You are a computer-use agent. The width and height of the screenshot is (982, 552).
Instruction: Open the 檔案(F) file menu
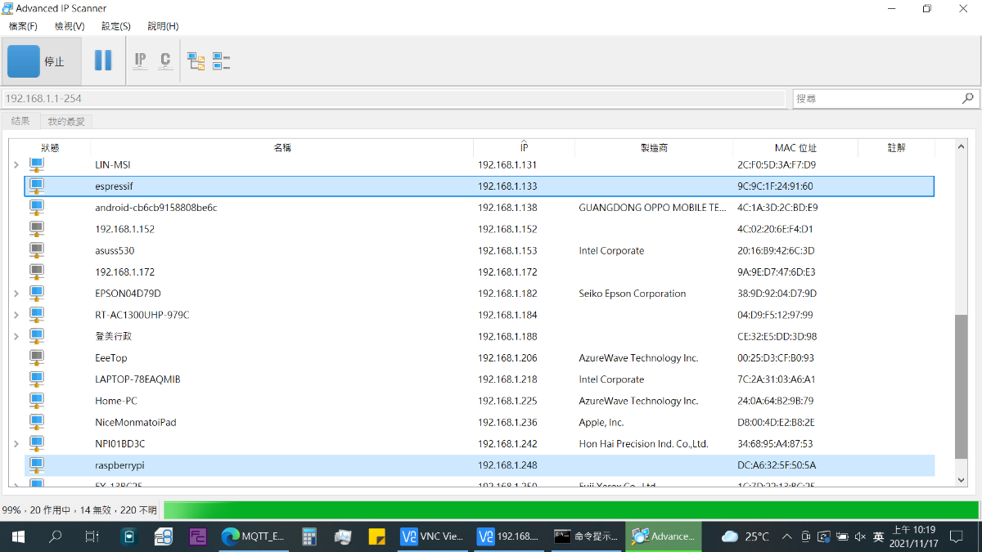[23, 26]
